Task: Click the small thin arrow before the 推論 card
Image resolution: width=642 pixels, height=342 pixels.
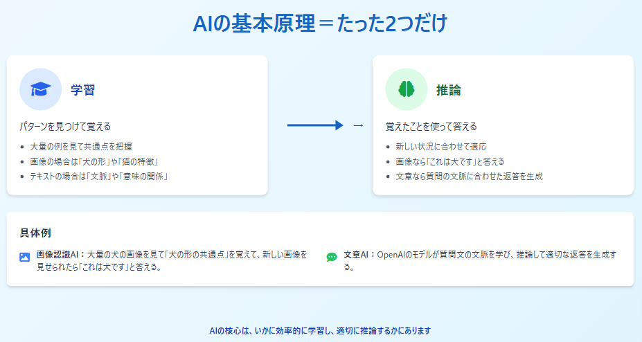Action: coord(358,126)
